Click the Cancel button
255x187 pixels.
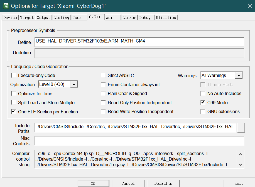click(128, 183)
